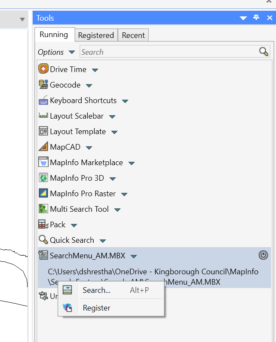276x342 pixels.
Task: Click the Multi Search Tool icon
Action: tap(43, 209)
